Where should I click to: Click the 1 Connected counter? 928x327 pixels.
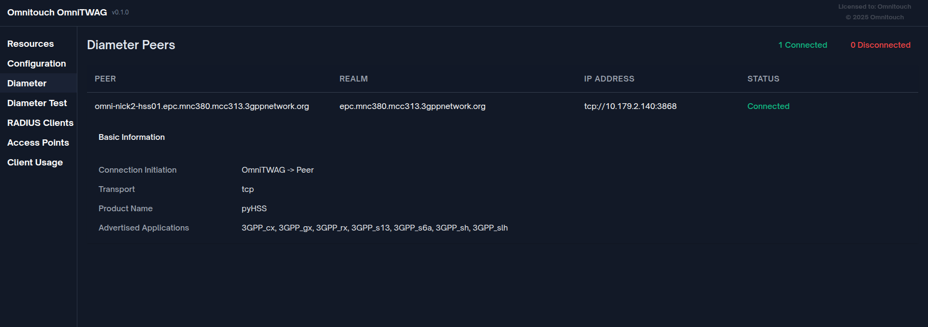802,45
